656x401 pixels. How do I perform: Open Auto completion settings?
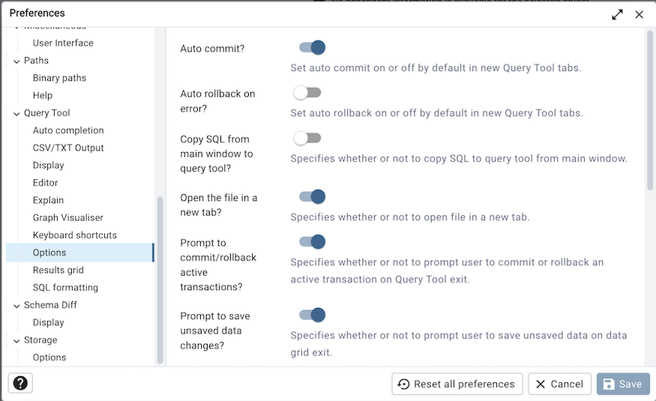(x=68, y=130)
